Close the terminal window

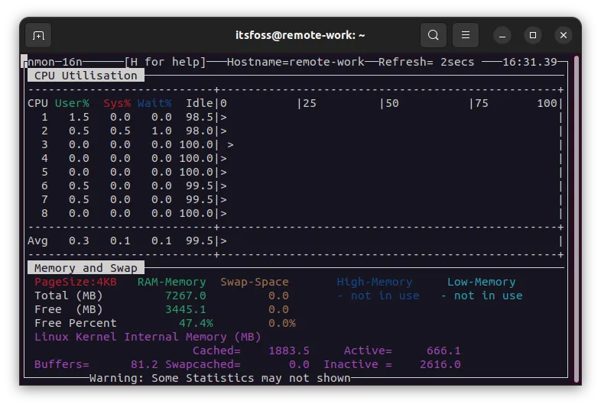click(564, 35)
